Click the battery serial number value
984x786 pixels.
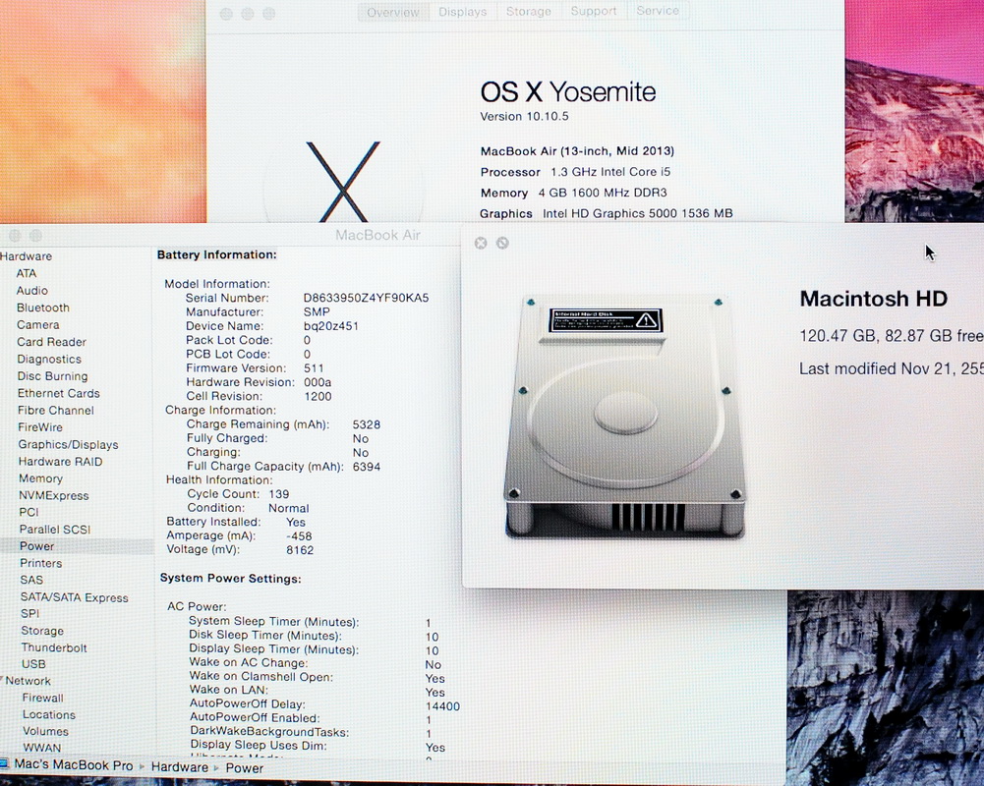(x=366, y=298)
